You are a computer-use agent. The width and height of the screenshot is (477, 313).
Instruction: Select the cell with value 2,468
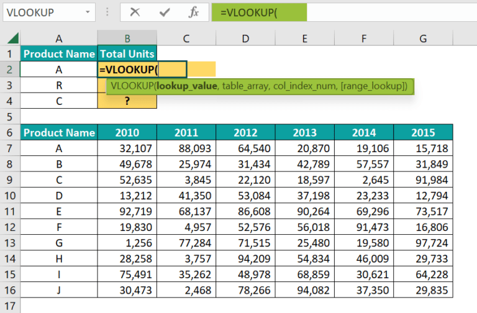[x=186, y=290]
